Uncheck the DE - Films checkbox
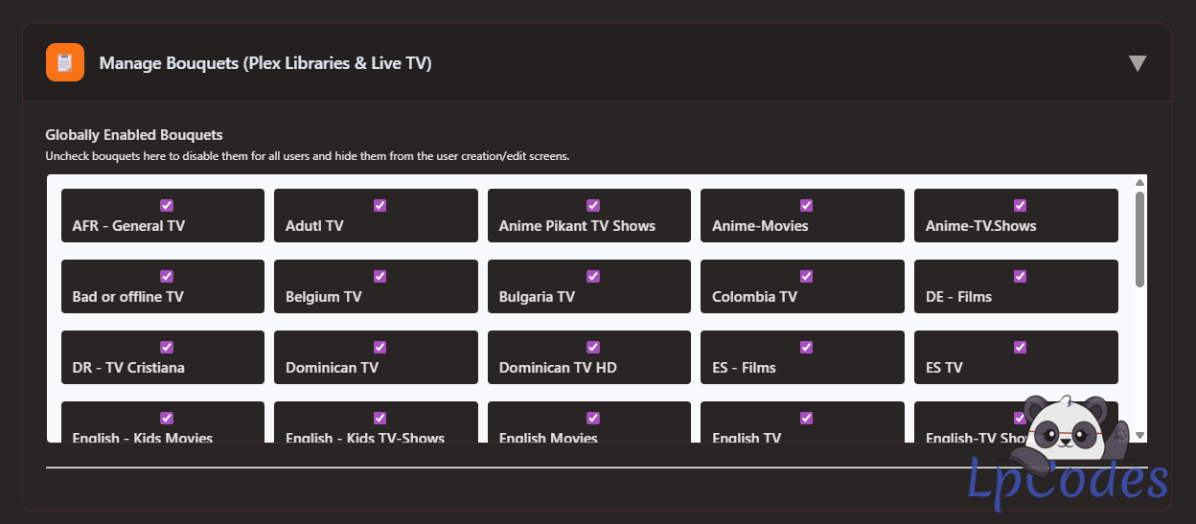Screen dimensions: 1196x524 click(x=1020, y=276)
